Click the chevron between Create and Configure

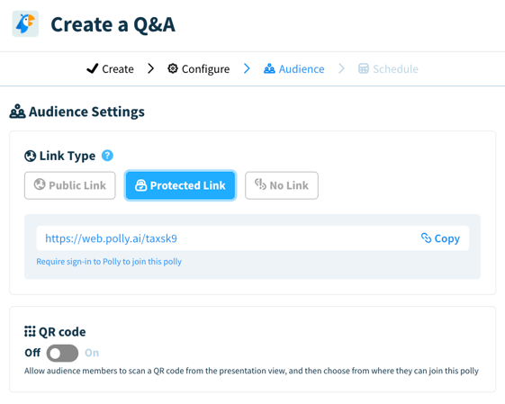pos(150,68)
